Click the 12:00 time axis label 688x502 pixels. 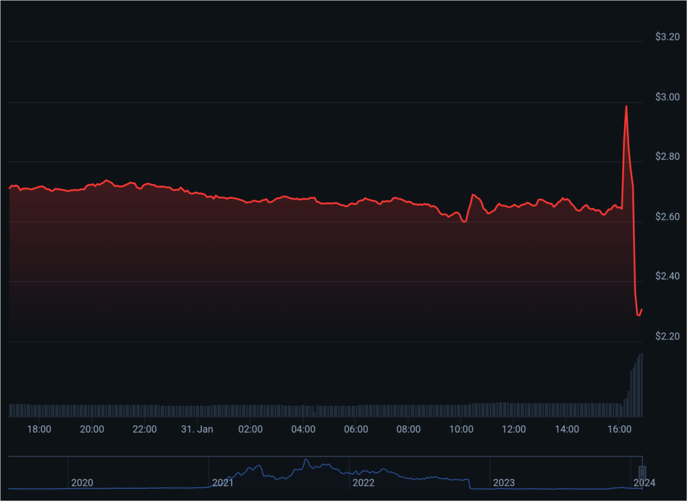(514, 429)
